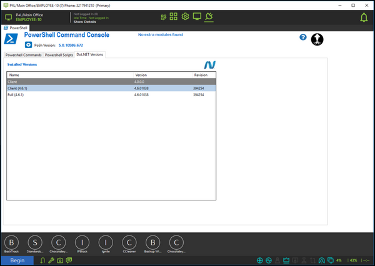
Task: Launch the IPBlock round button
Action: [82, 242]
